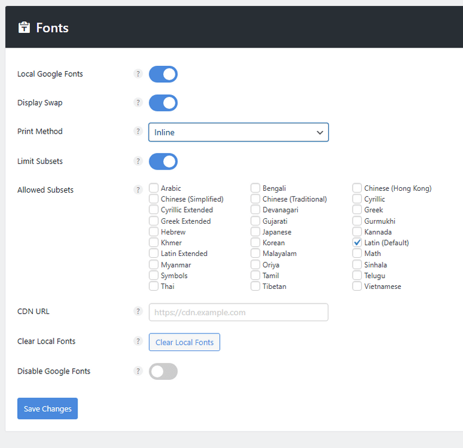This screenshot has height=448, width=463.
Task: Check the Greek Extended box
Action: click(x=154, y=221)
